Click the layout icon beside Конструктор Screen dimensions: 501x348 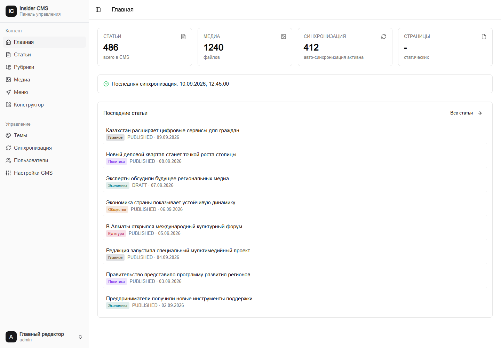click(8, 105)
